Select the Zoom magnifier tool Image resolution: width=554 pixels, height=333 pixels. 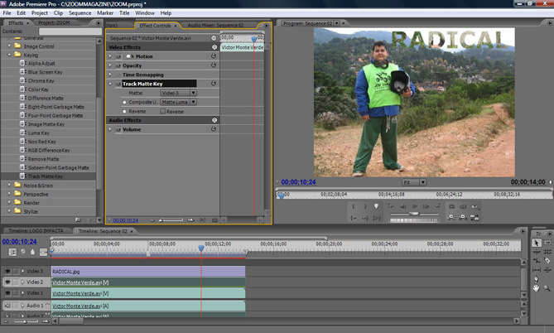[547, 288]
